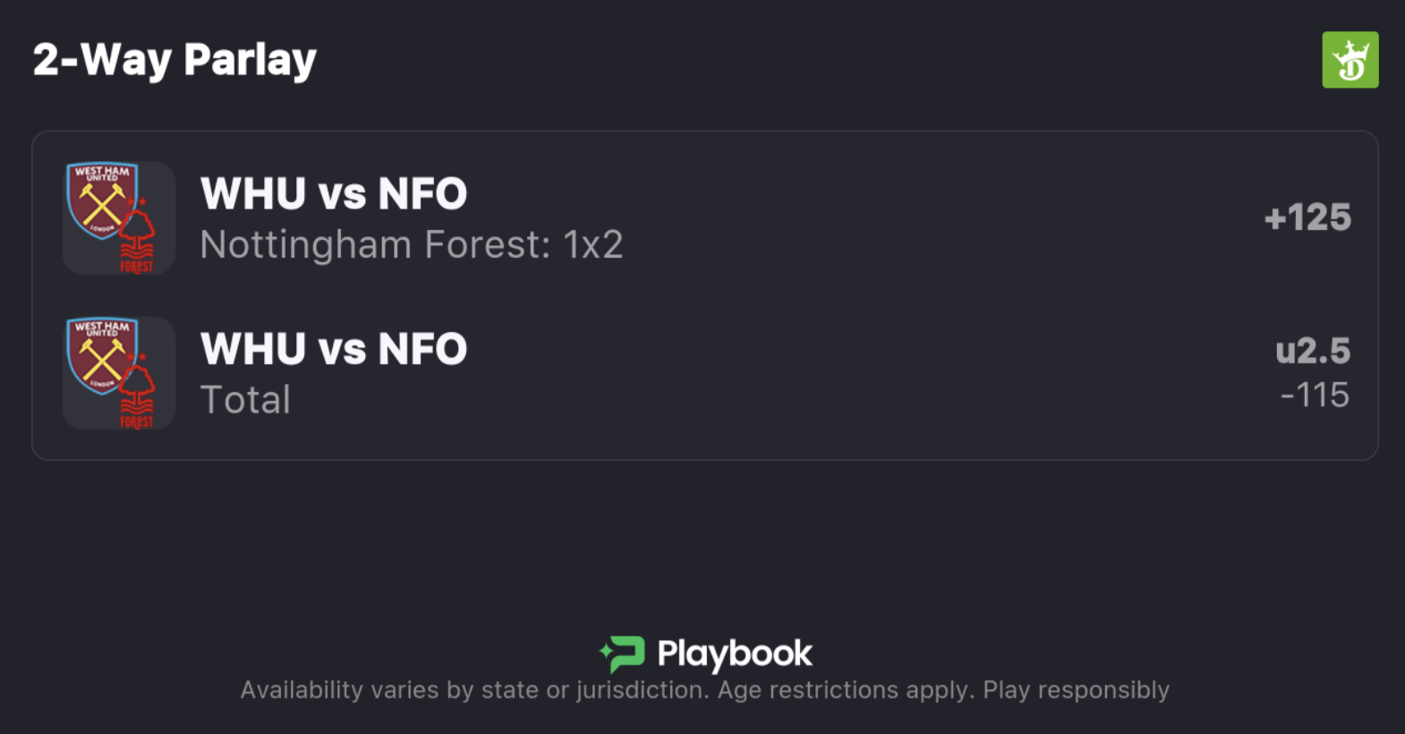Click West Ham crest in the 1x2 leg

point(102,201)
